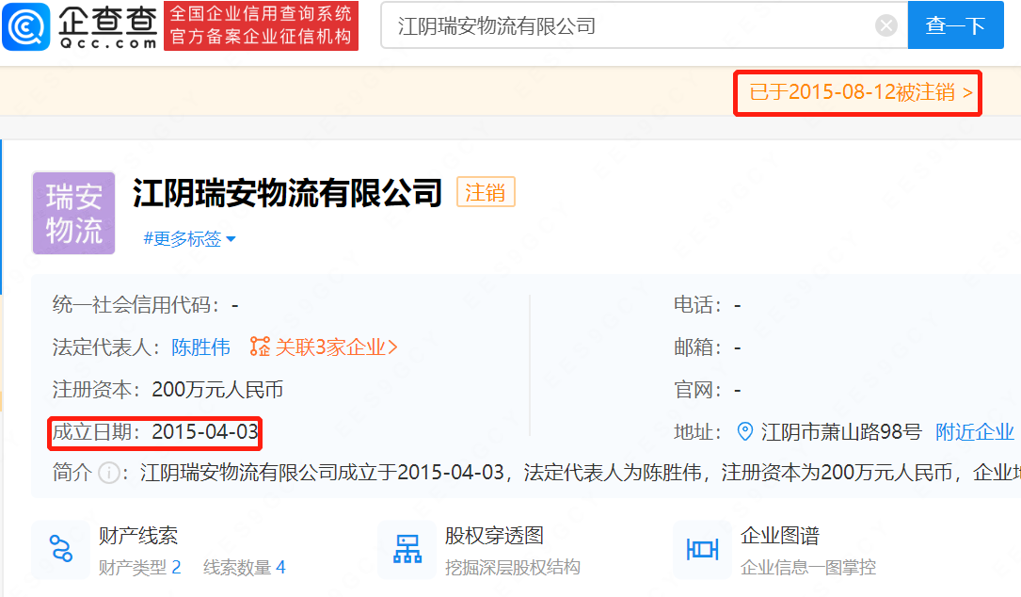Click 财产类型 2 count
Viewport: 1021px width, 597px height.
tap(140, 568)
